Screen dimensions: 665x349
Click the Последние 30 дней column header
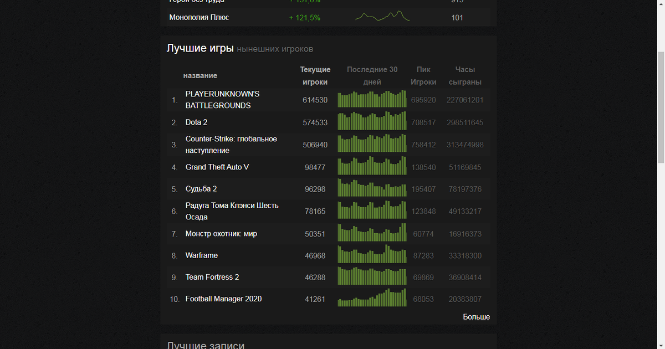pos(372,76)
